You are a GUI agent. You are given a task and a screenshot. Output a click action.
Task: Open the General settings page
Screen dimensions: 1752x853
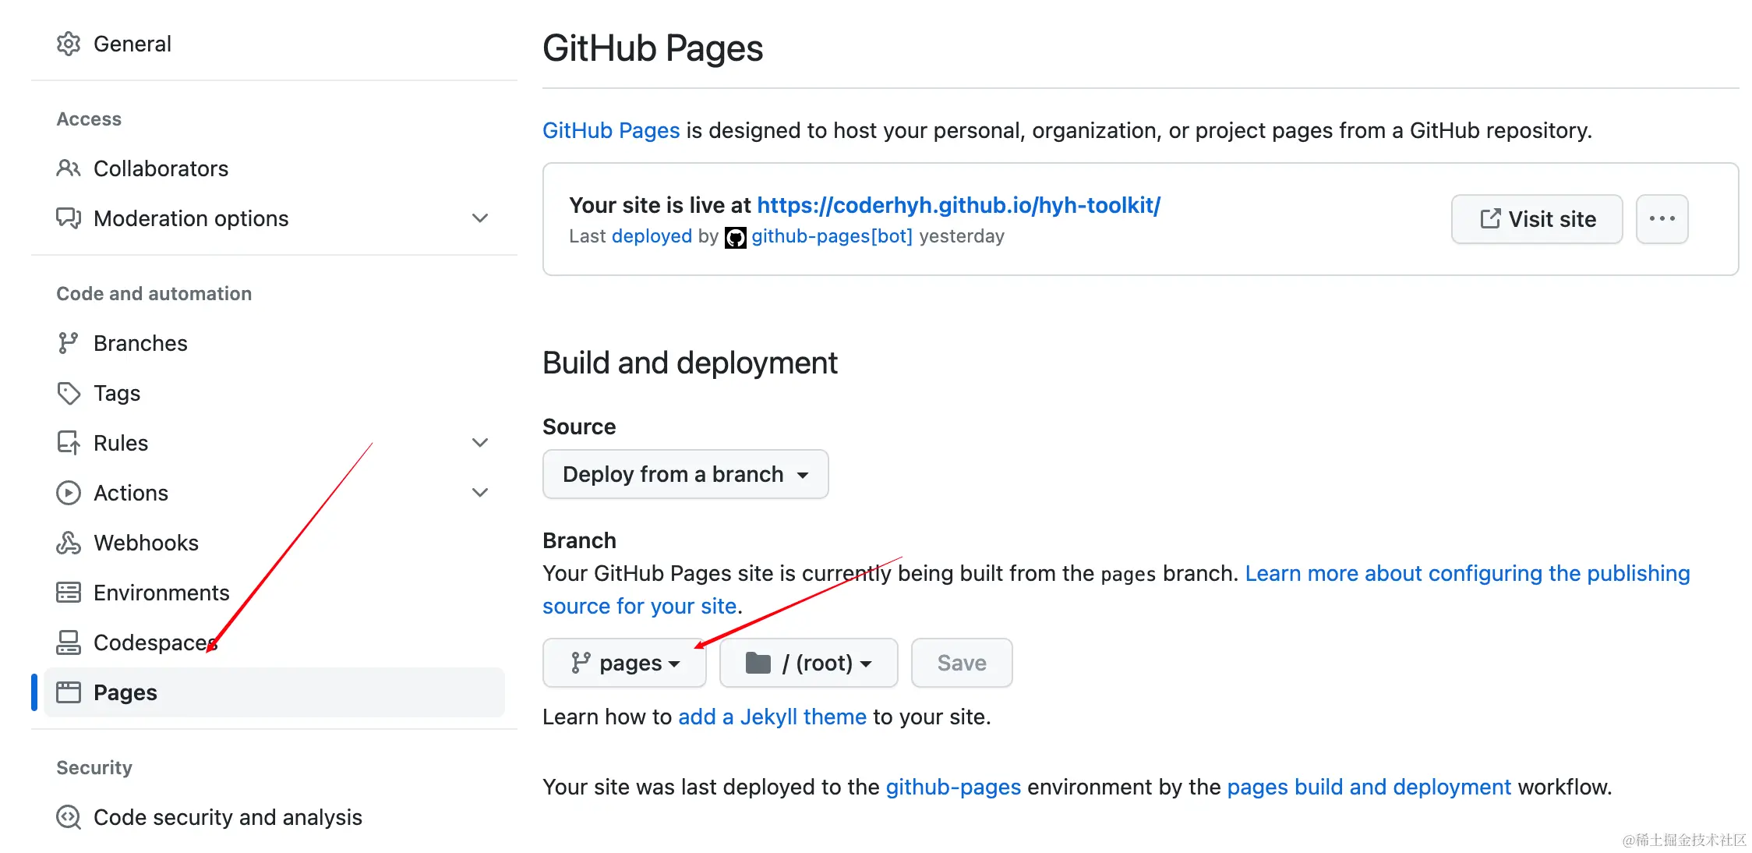(274, 44)
